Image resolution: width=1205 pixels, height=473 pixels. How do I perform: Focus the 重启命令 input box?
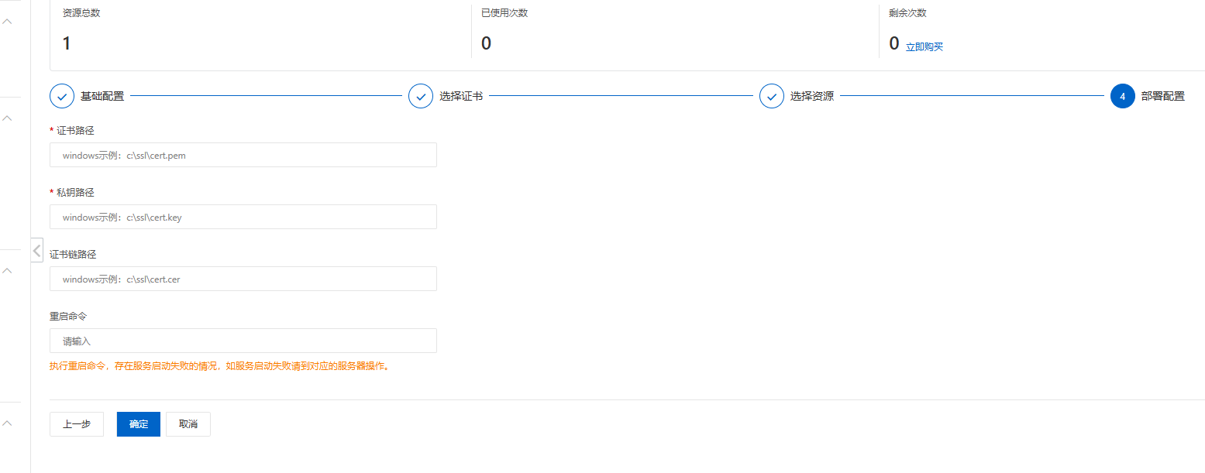[x=243, y=341]
